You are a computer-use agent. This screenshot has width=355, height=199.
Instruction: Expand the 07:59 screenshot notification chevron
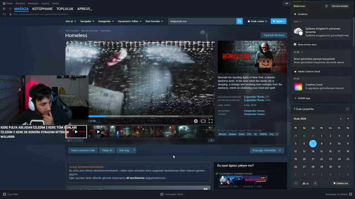point(302,52)
